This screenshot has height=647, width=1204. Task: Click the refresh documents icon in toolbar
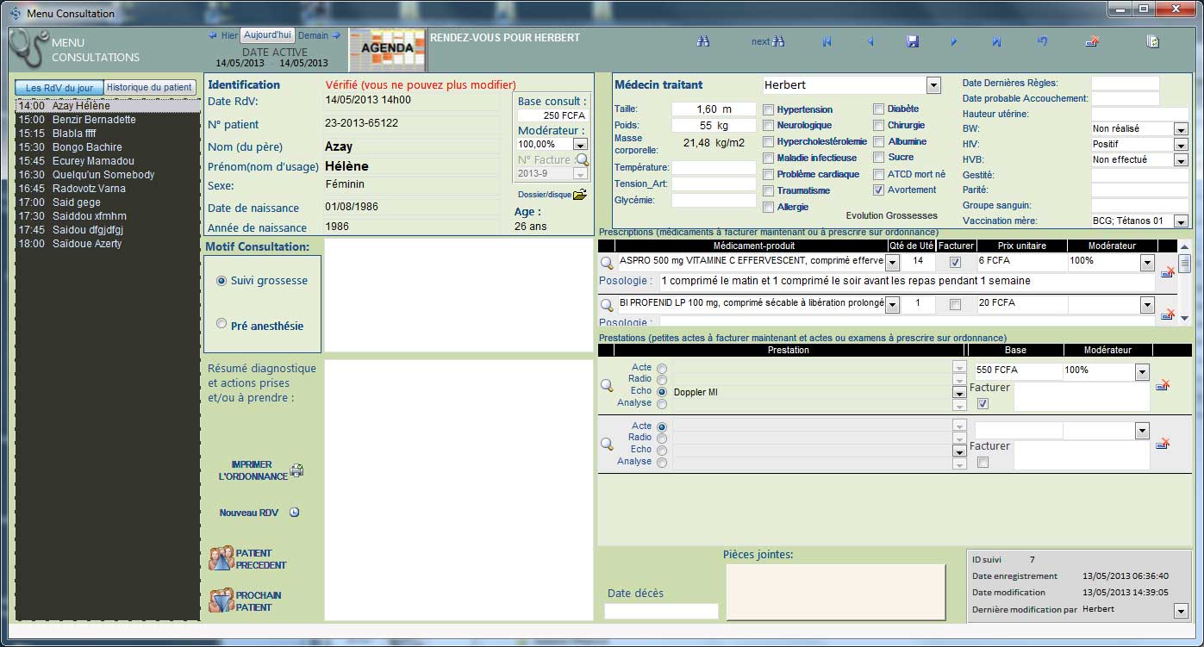[1153, 41]
